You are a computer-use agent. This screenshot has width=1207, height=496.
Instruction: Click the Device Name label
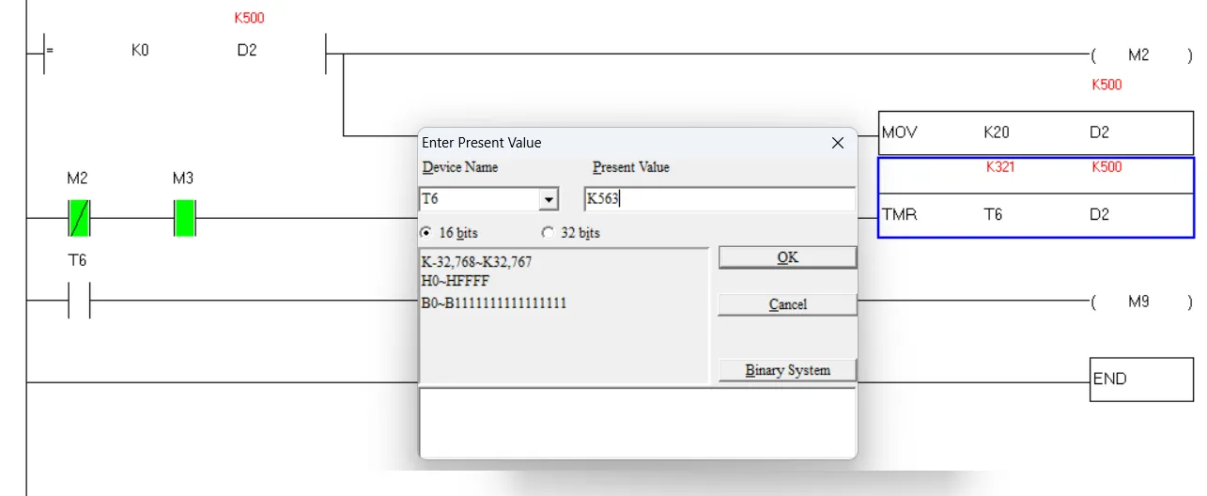[x=460, y=167]
